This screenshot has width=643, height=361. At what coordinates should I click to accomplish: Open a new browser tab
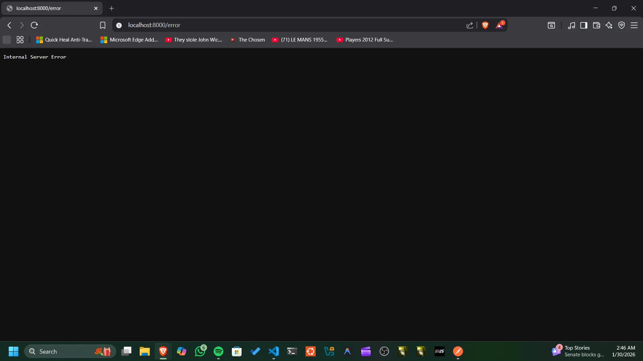(x=112, y=8)
